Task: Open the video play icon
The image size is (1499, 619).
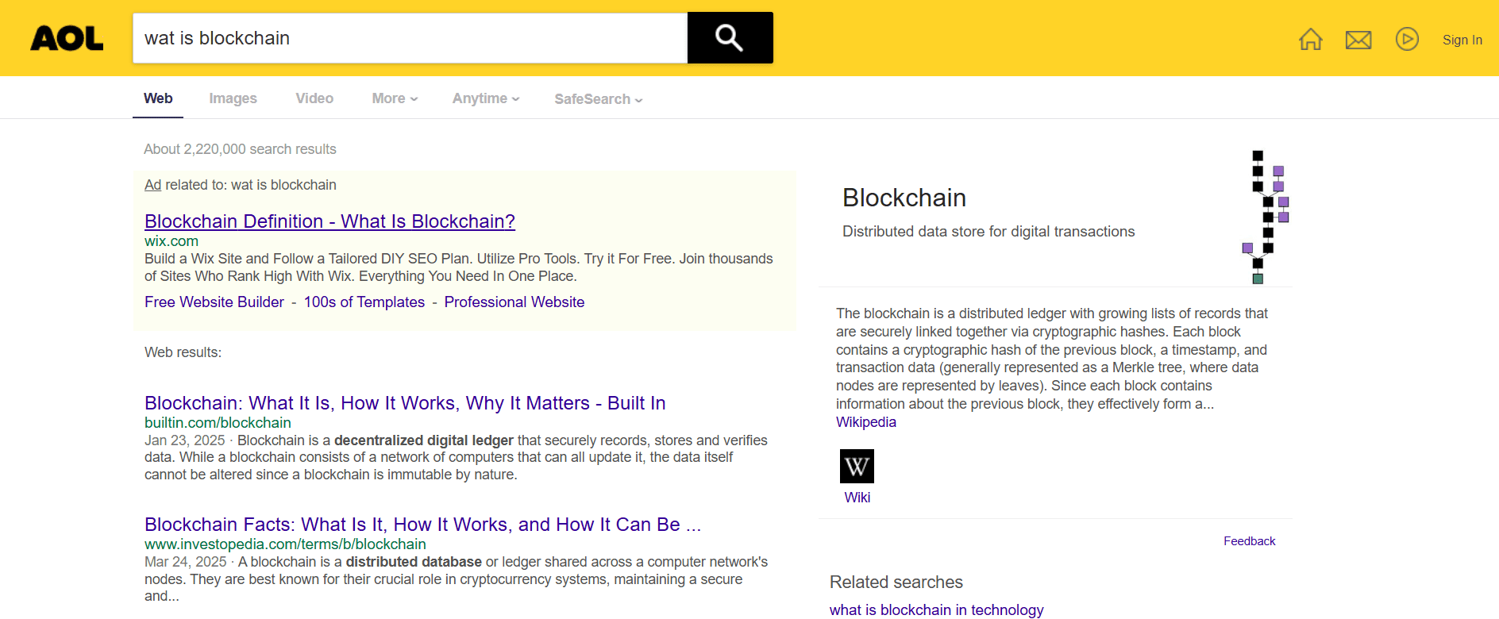Action: pos(1407,39)
